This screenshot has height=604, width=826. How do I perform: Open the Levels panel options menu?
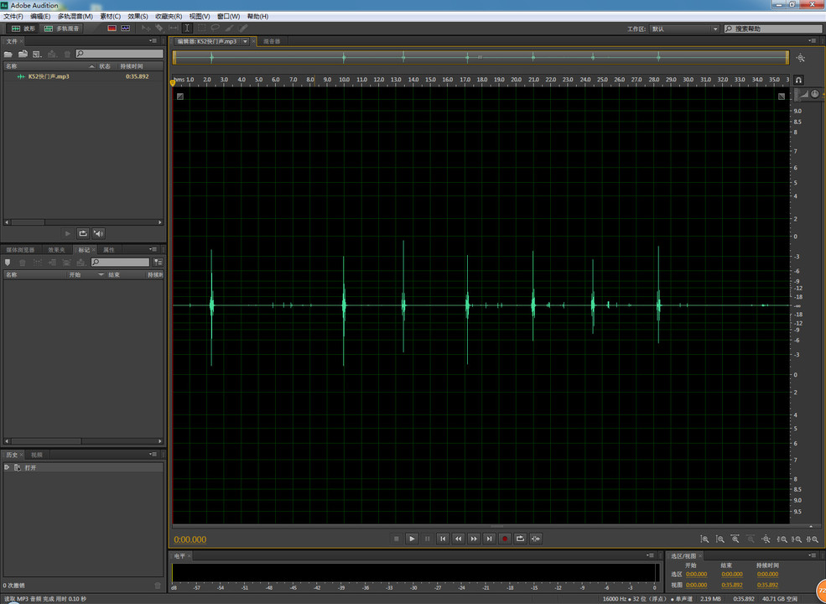(651, 555)
